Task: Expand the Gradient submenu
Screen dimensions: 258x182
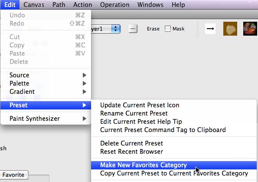Action: tap(46, 92)
